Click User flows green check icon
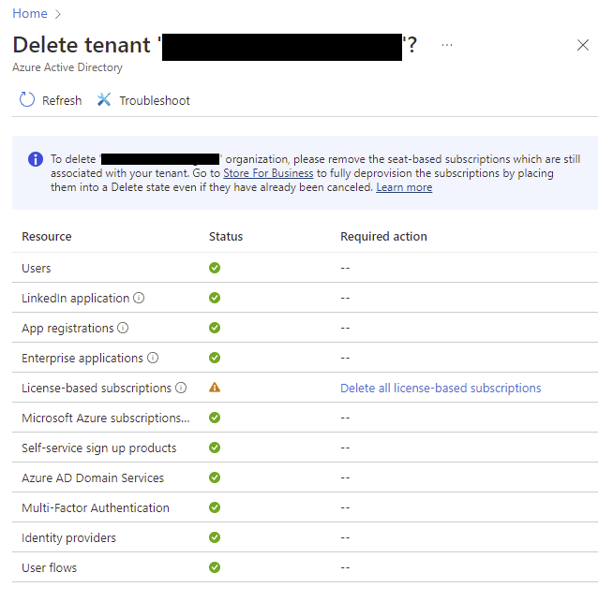This screenshot has width=613, height=602. pos(215,567)
